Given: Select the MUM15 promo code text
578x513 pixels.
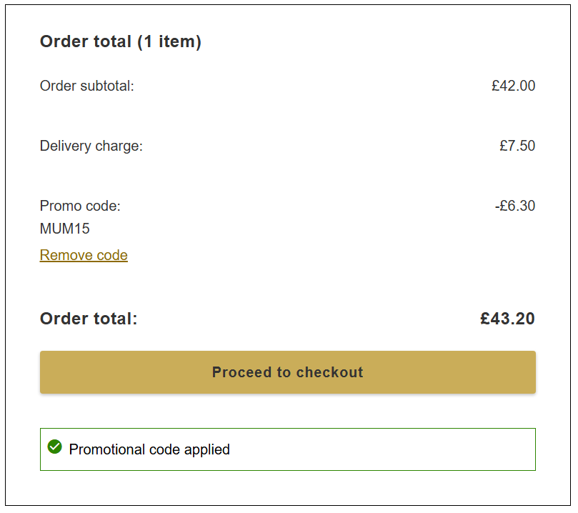Looking at the screenshot, I should [61, 229].
